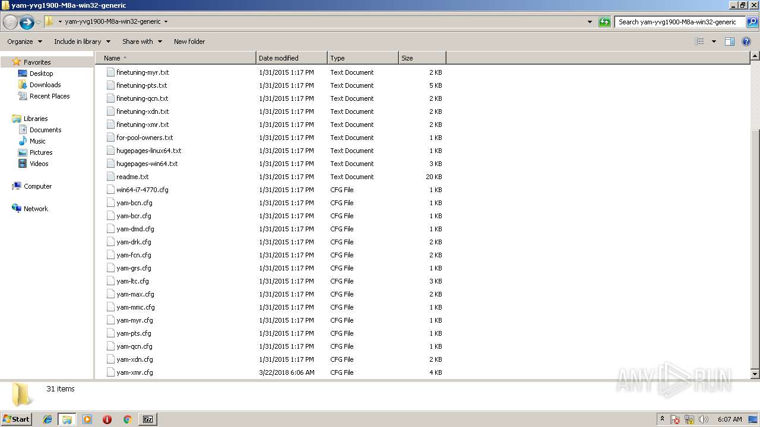This screenshot has width=760, height=427.
Task: Select yam-ltc.cfg file icon
Action: point(110,281)
